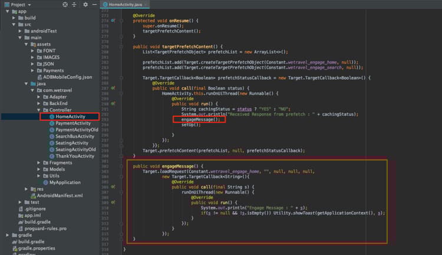Click override gutter icon beside onResume

pos(113,21)
